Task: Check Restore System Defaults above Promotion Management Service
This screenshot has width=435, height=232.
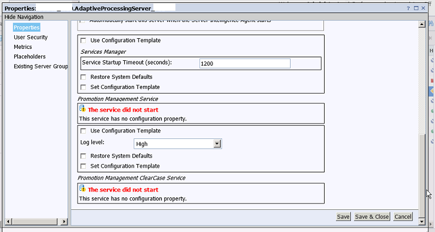Action: [83, 77]
